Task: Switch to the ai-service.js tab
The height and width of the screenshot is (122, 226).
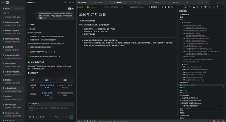Action: tap(92, 7)
